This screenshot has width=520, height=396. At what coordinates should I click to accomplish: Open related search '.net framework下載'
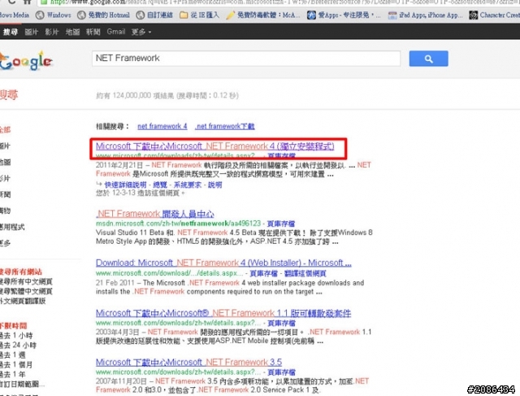pyautogui.click(x=225, y=126)
